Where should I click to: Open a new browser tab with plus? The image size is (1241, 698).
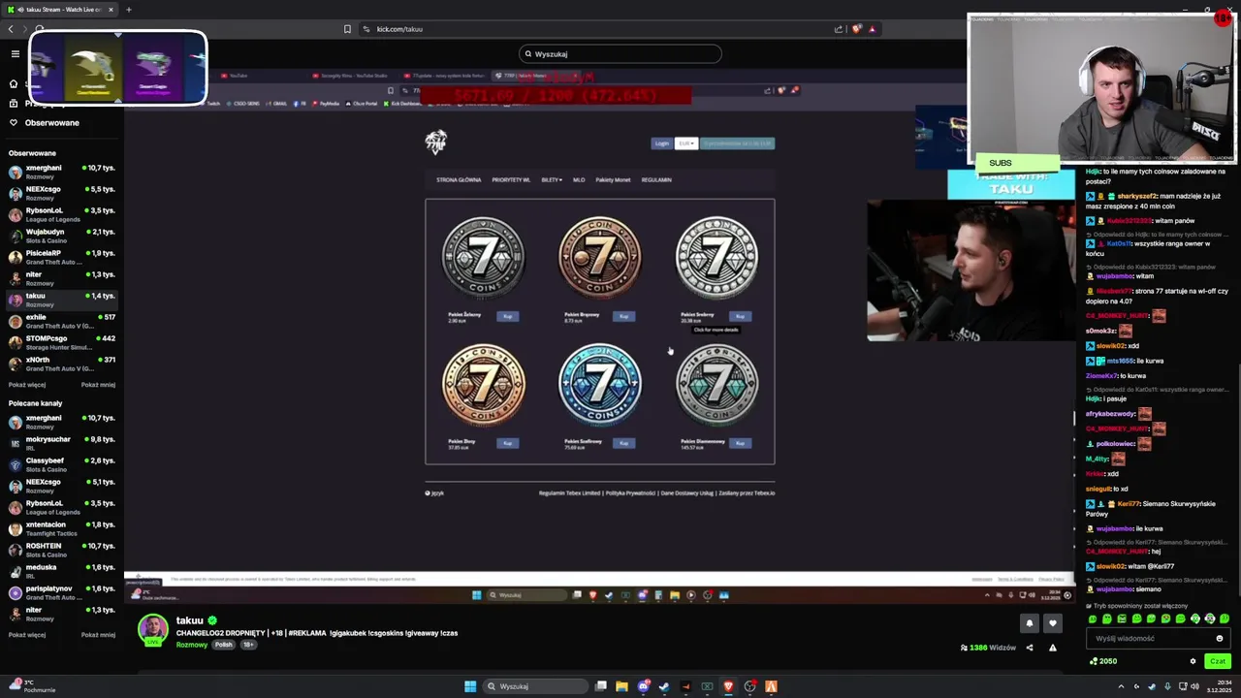129,10
